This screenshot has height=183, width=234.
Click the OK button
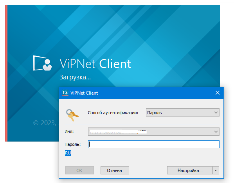pyautogui.click(x=79, y=170)
